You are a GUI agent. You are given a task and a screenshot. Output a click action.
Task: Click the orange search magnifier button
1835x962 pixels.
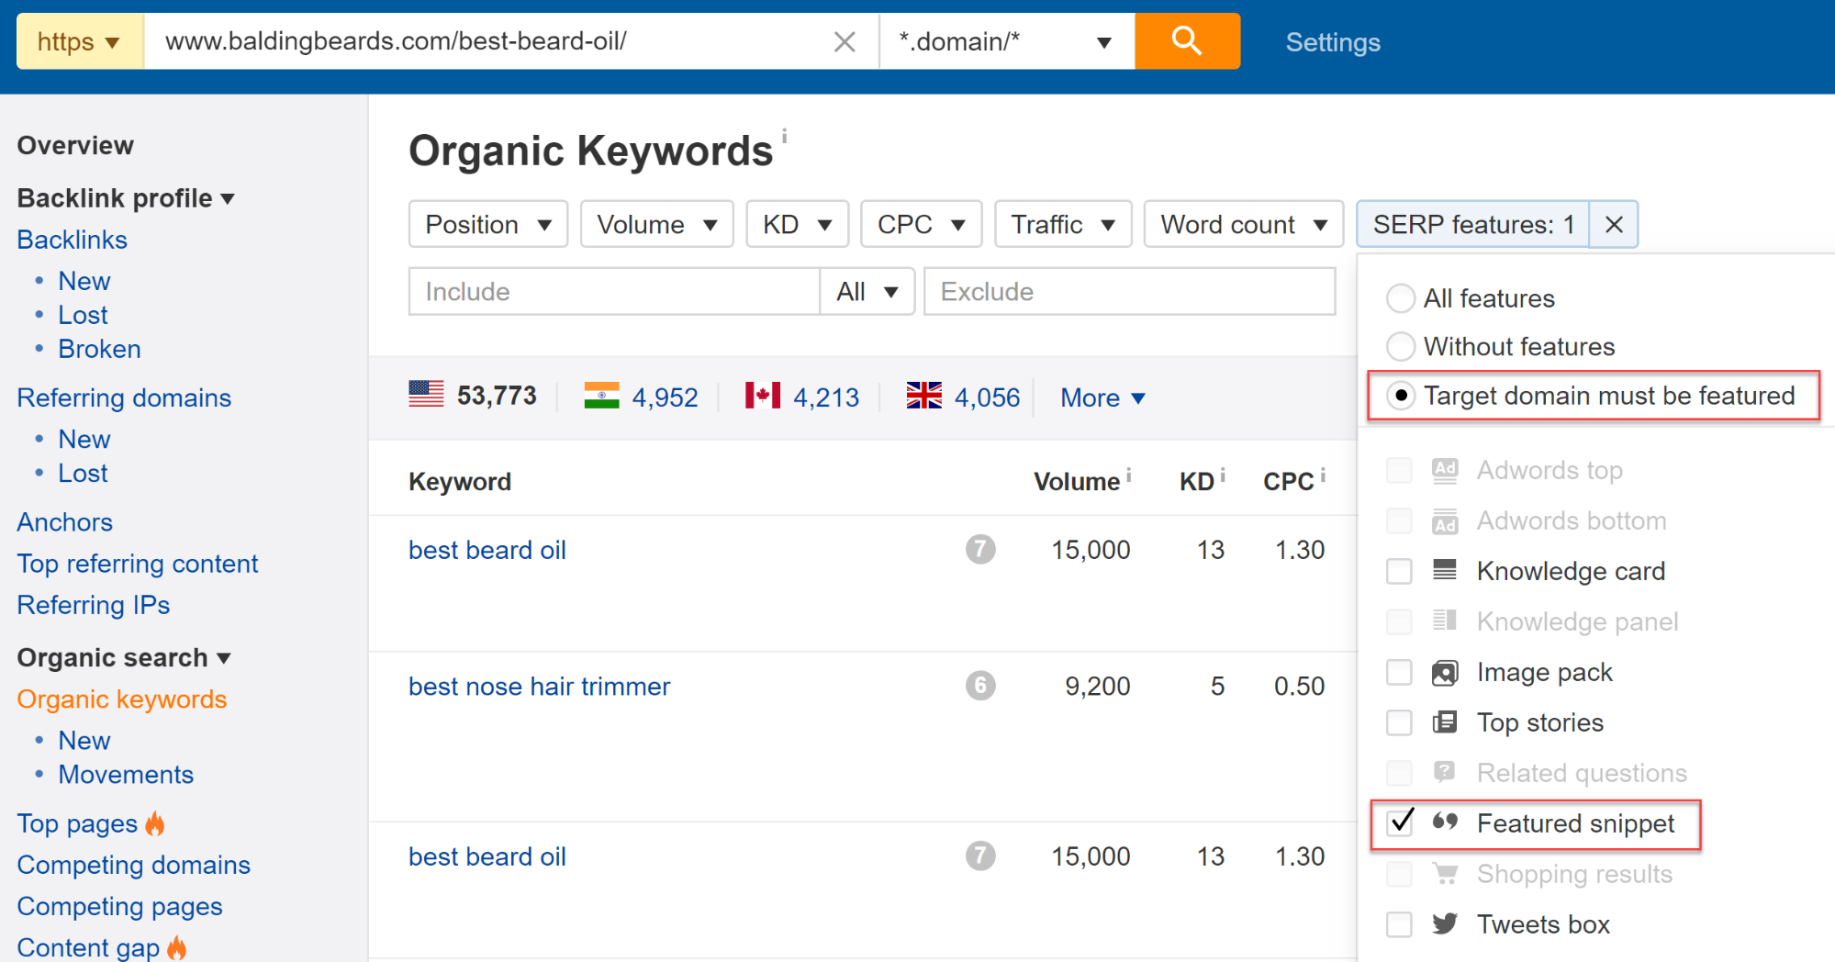1187,41
